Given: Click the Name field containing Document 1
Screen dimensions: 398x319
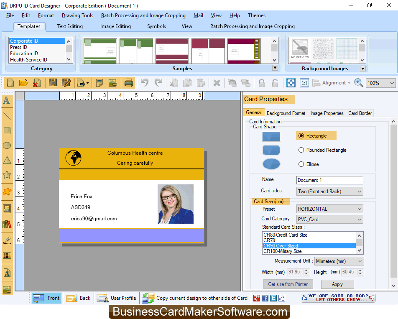Looking at the screenshot, I should (330, 180).
